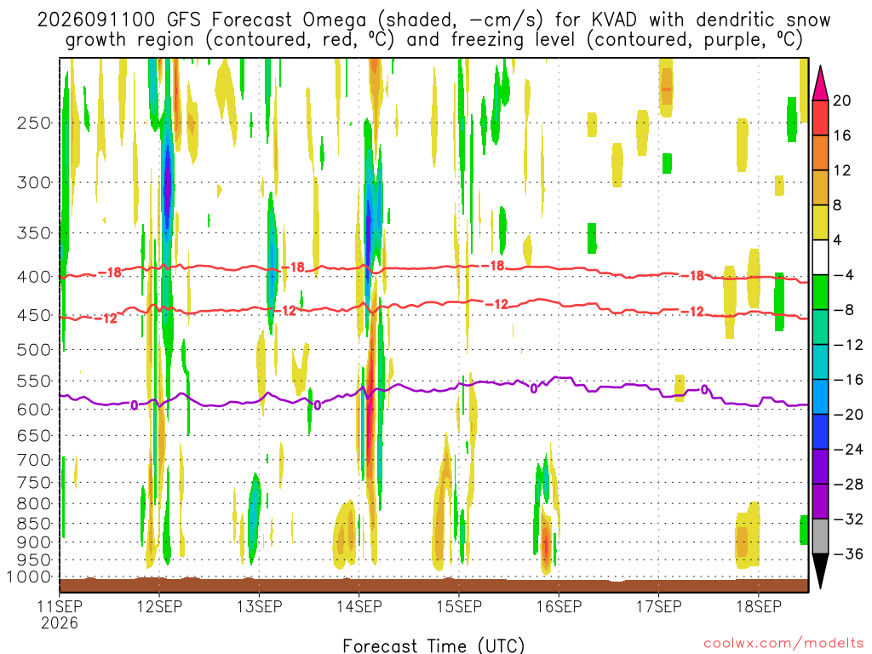Click the black downward arrow below colorbar
Image resolution: width=872 pixels, height=654 pixels.
(x=820, y=571)
